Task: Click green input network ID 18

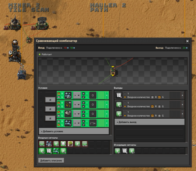Action: [x=71, y=48]
